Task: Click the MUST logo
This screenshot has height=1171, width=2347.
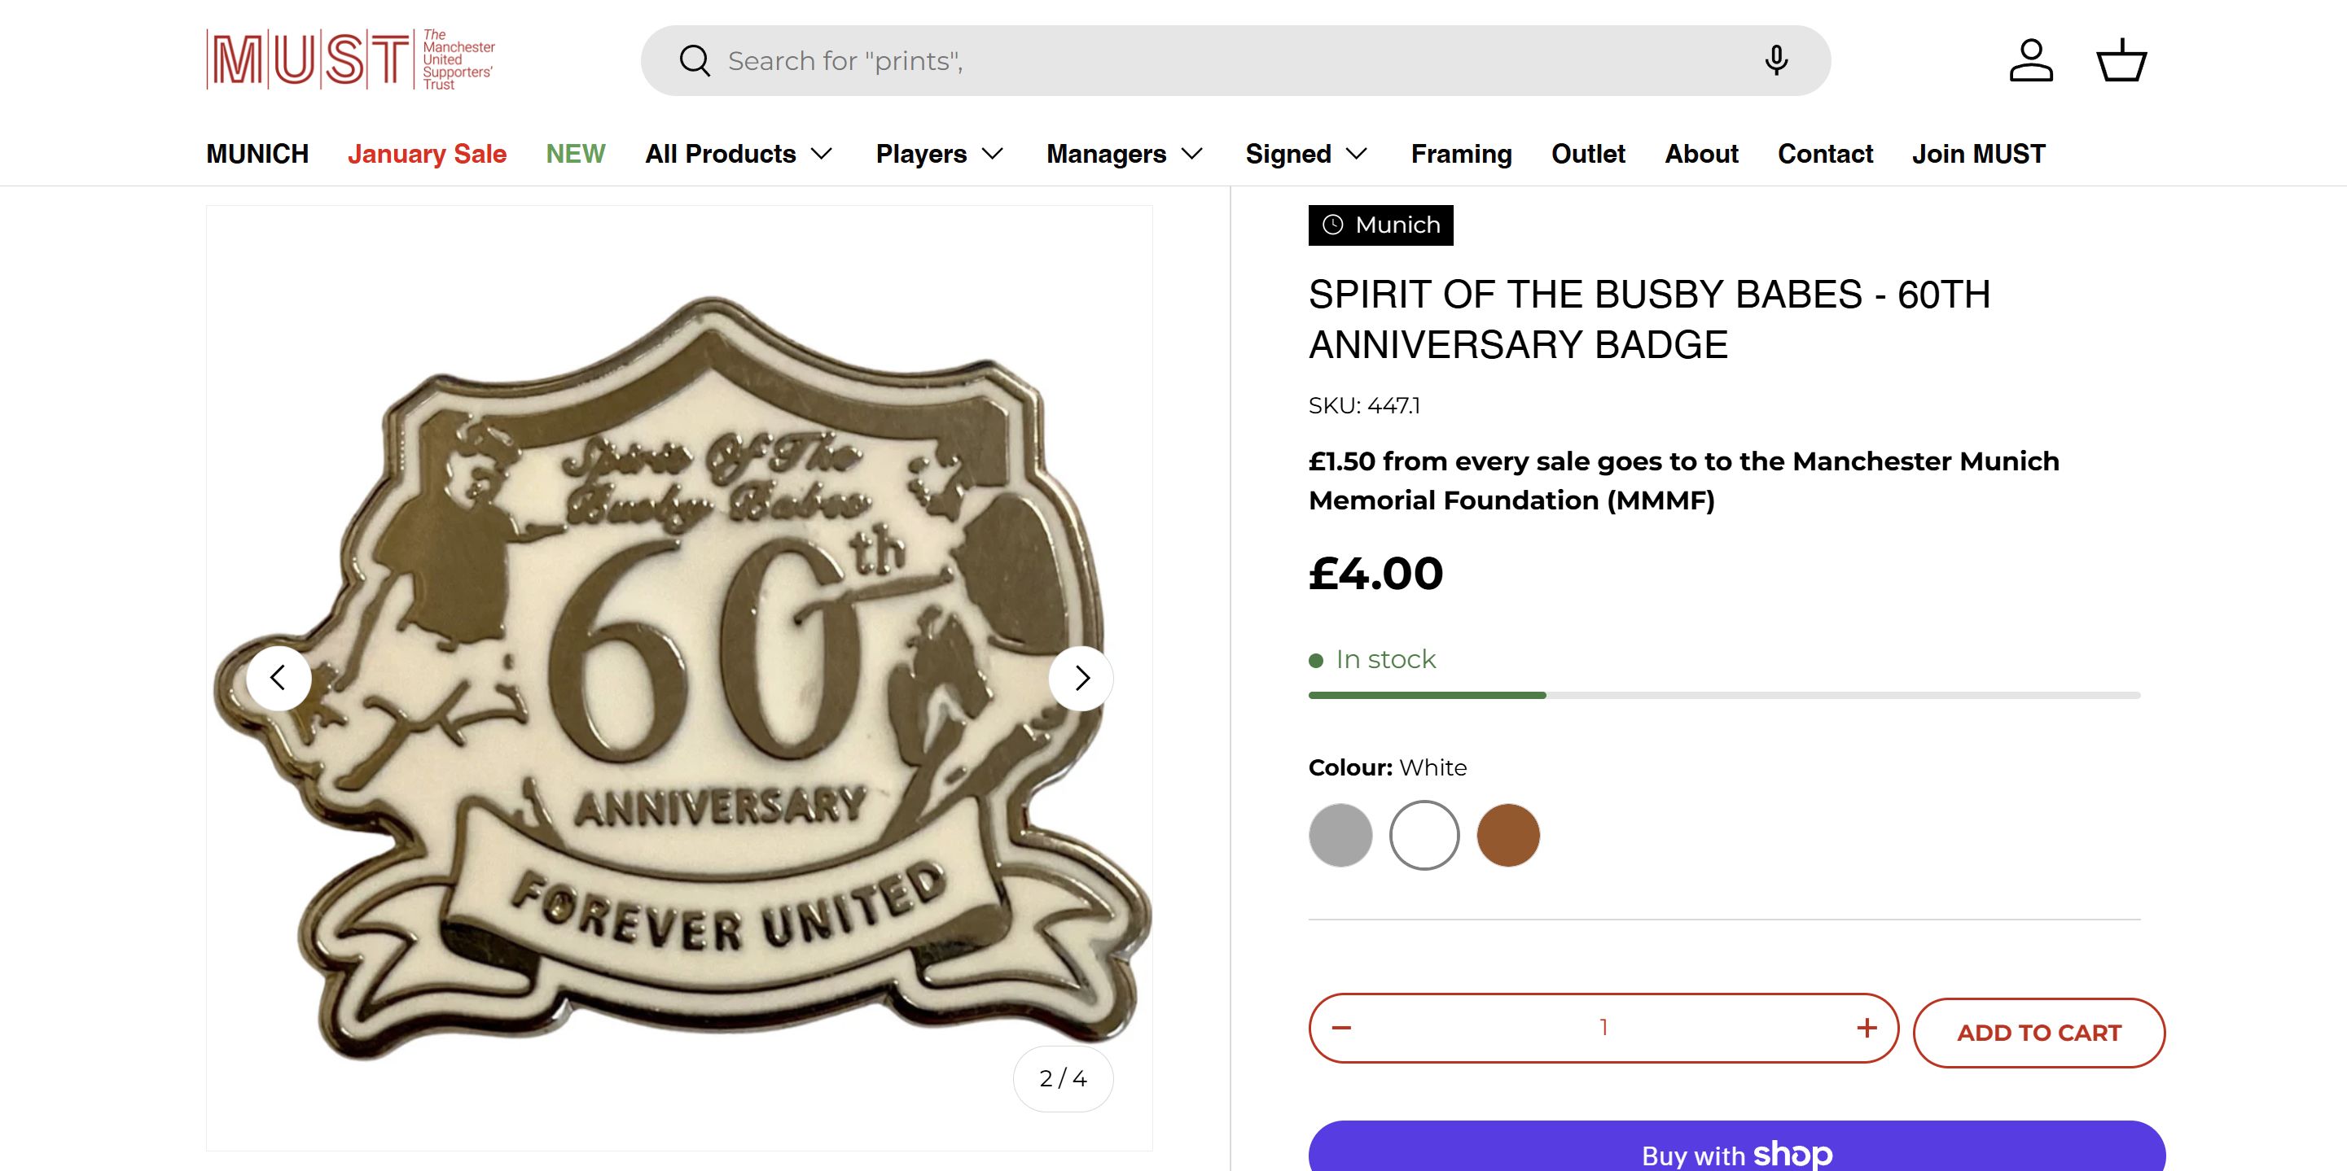Action: pos(351,60)
